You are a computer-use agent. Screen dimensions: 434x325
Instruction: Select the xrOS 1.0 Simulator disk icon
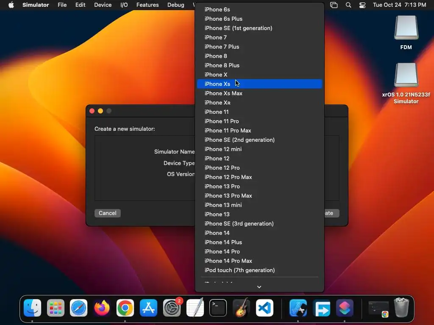coord(406,83)
